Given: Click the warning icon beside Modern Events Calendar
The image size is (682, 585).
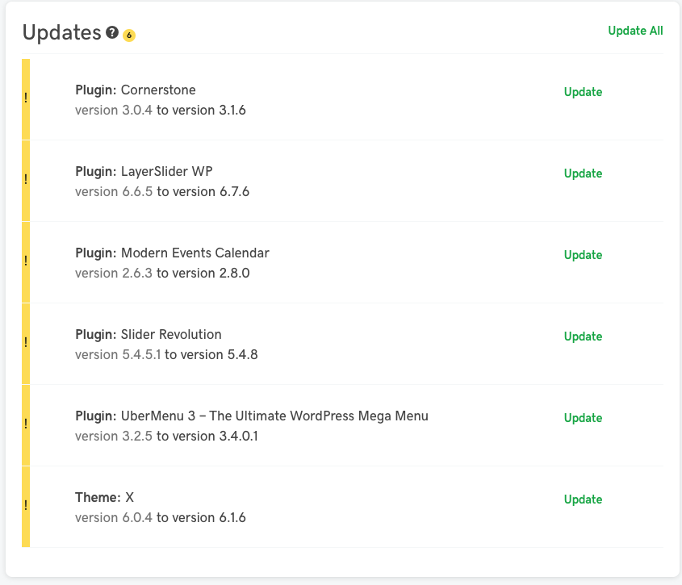Looking at the screenshot, I should [26, 261].
